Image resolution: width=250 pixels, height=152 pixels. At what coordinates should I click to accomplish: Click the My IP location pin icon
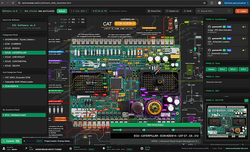coord(104,148)
